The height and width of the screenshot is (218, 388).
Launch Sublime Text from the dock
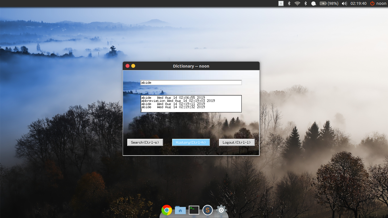point(208,210)
